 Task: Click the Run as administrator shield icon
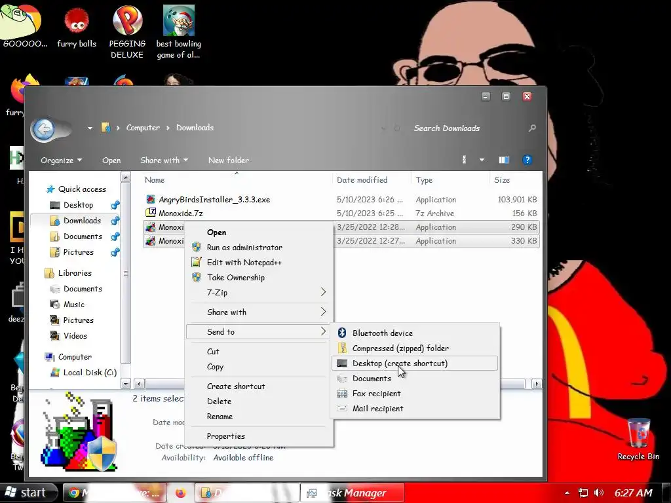(197, 247)
